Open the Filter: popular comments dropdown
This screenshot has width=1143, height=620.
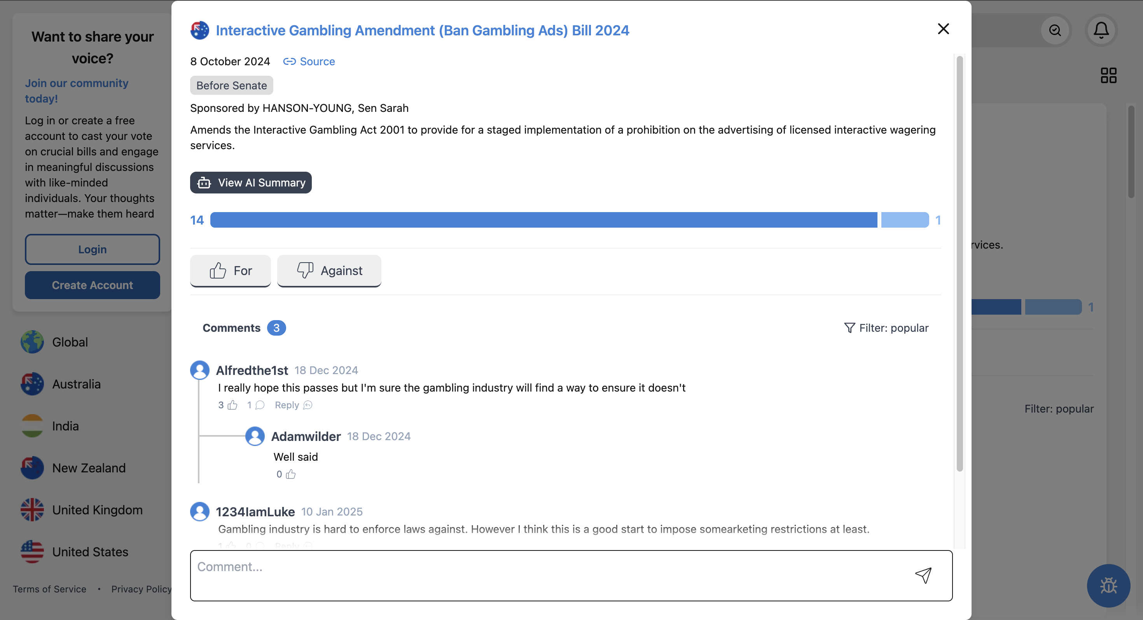886,328
